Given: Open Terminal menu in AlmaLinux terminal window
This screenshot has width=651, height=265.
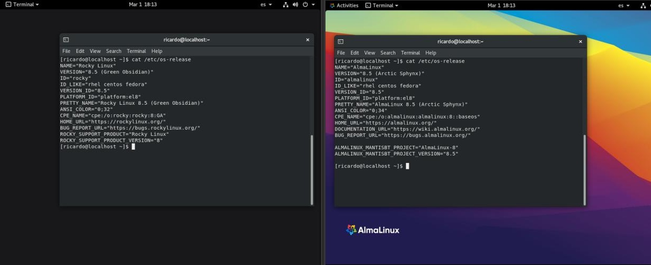Looking at the screenshot, I should tap(411, 53).
